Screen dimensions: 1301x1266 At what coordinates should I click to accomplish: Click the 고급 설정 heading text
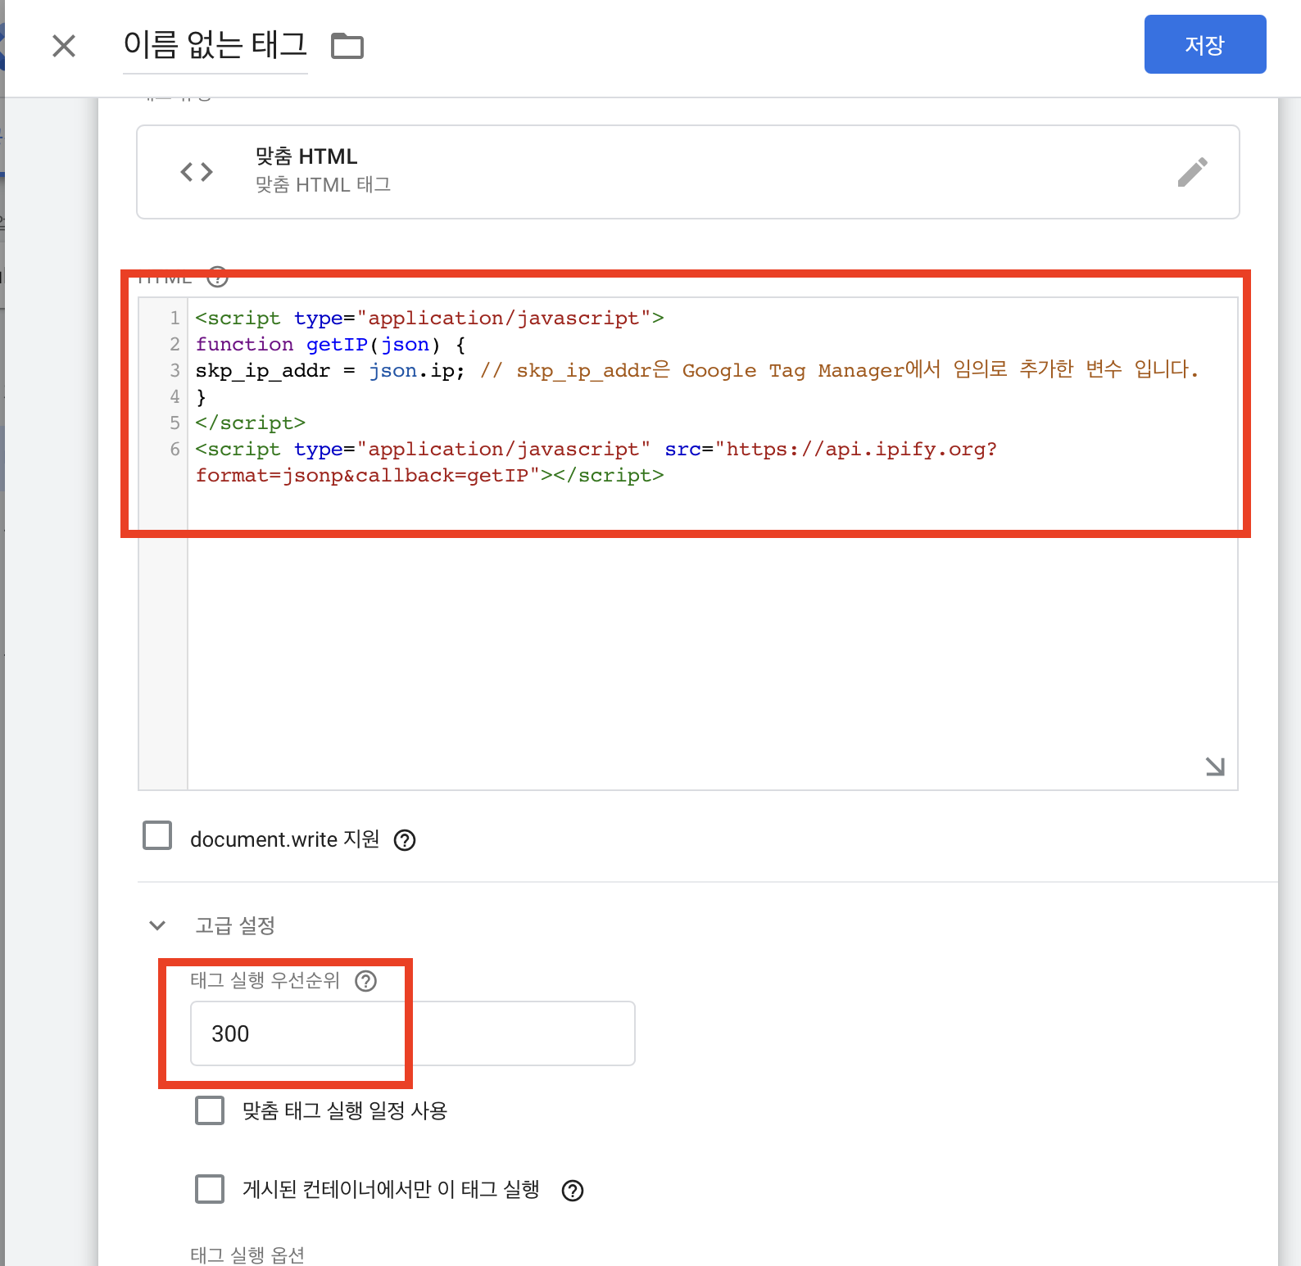click(x=235, y=925)
